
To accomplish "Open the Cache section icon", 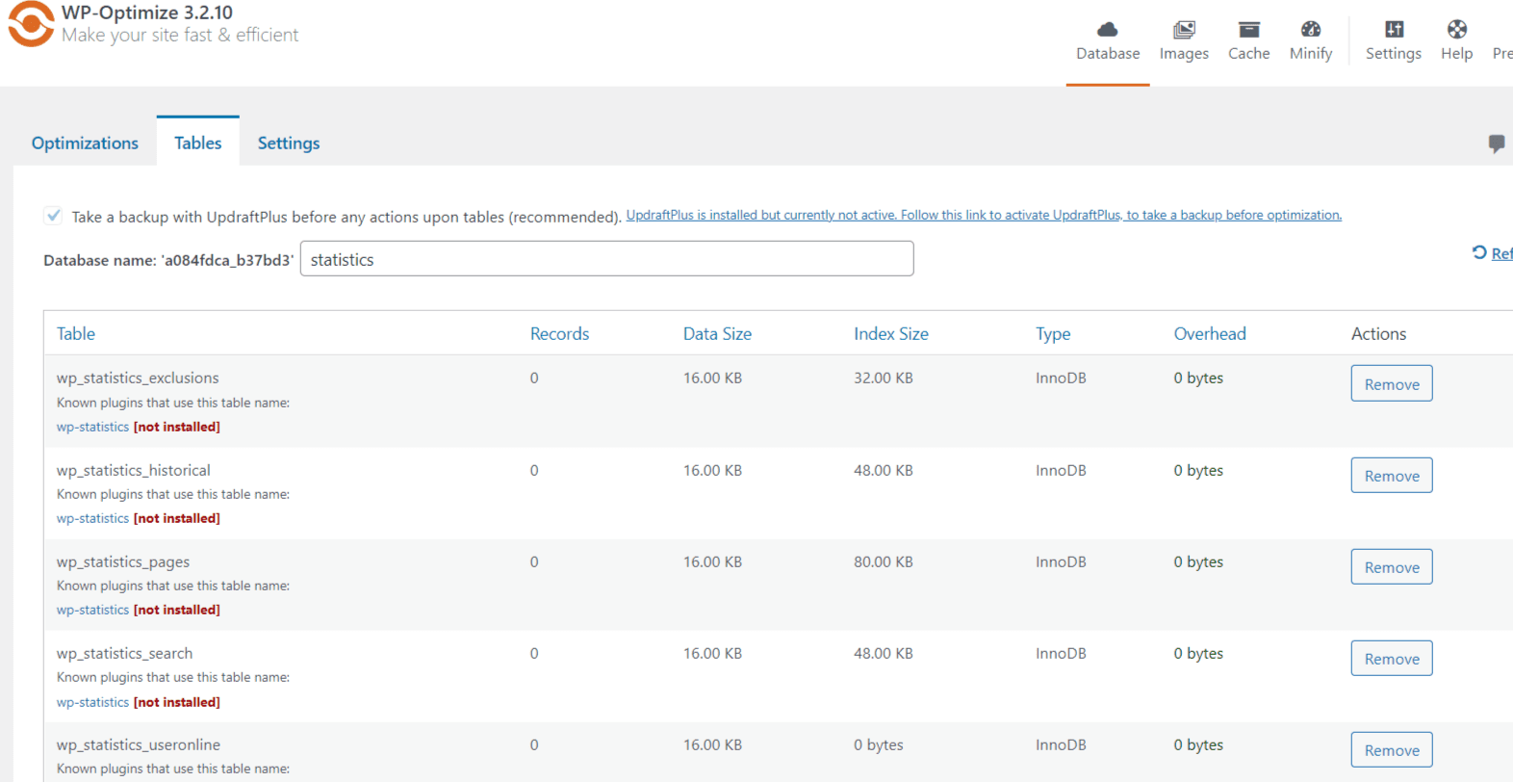I will click(x=1248, y=29).
